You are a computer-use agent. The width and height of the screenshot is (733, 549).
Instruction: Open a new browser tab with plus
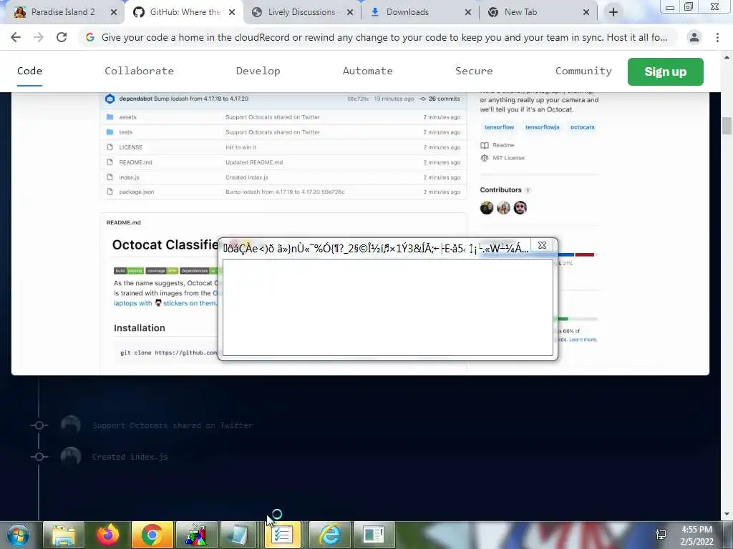tap(613, 12)
